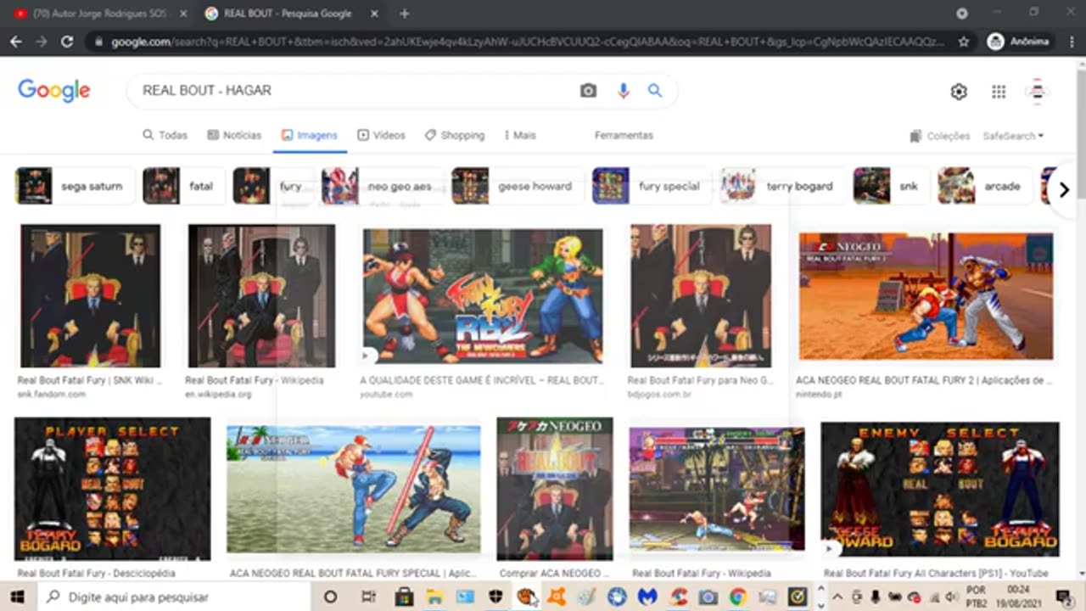The height and width of the screenshot is (611, 1086).
Task: Click the camera search-by-image icon
Action: (x=588, y=91)
